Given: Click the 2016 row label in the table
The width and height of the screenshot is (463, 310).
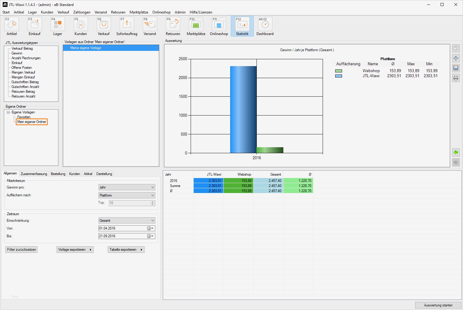Looking at the screenshot, I should coord(174,181).
